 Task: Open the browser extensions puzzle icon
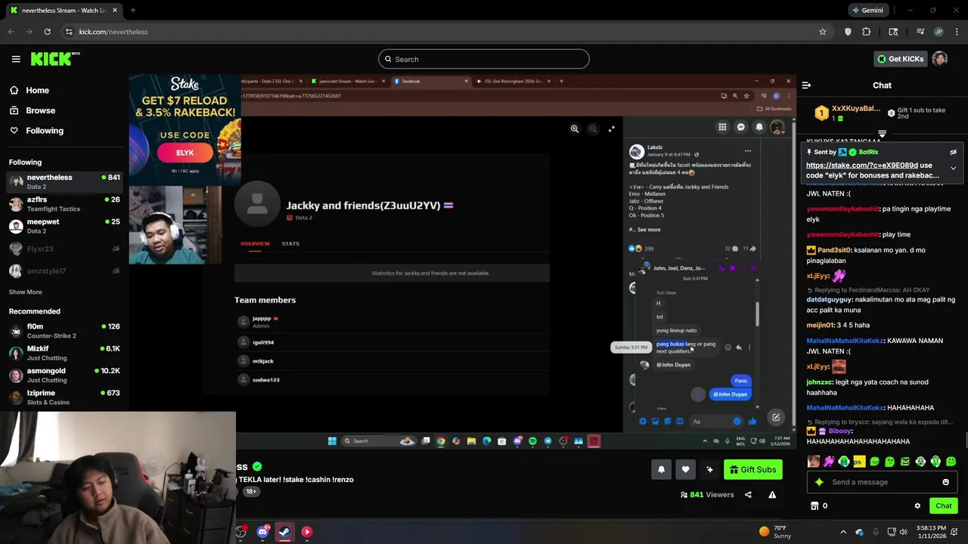tap(867, 32)
